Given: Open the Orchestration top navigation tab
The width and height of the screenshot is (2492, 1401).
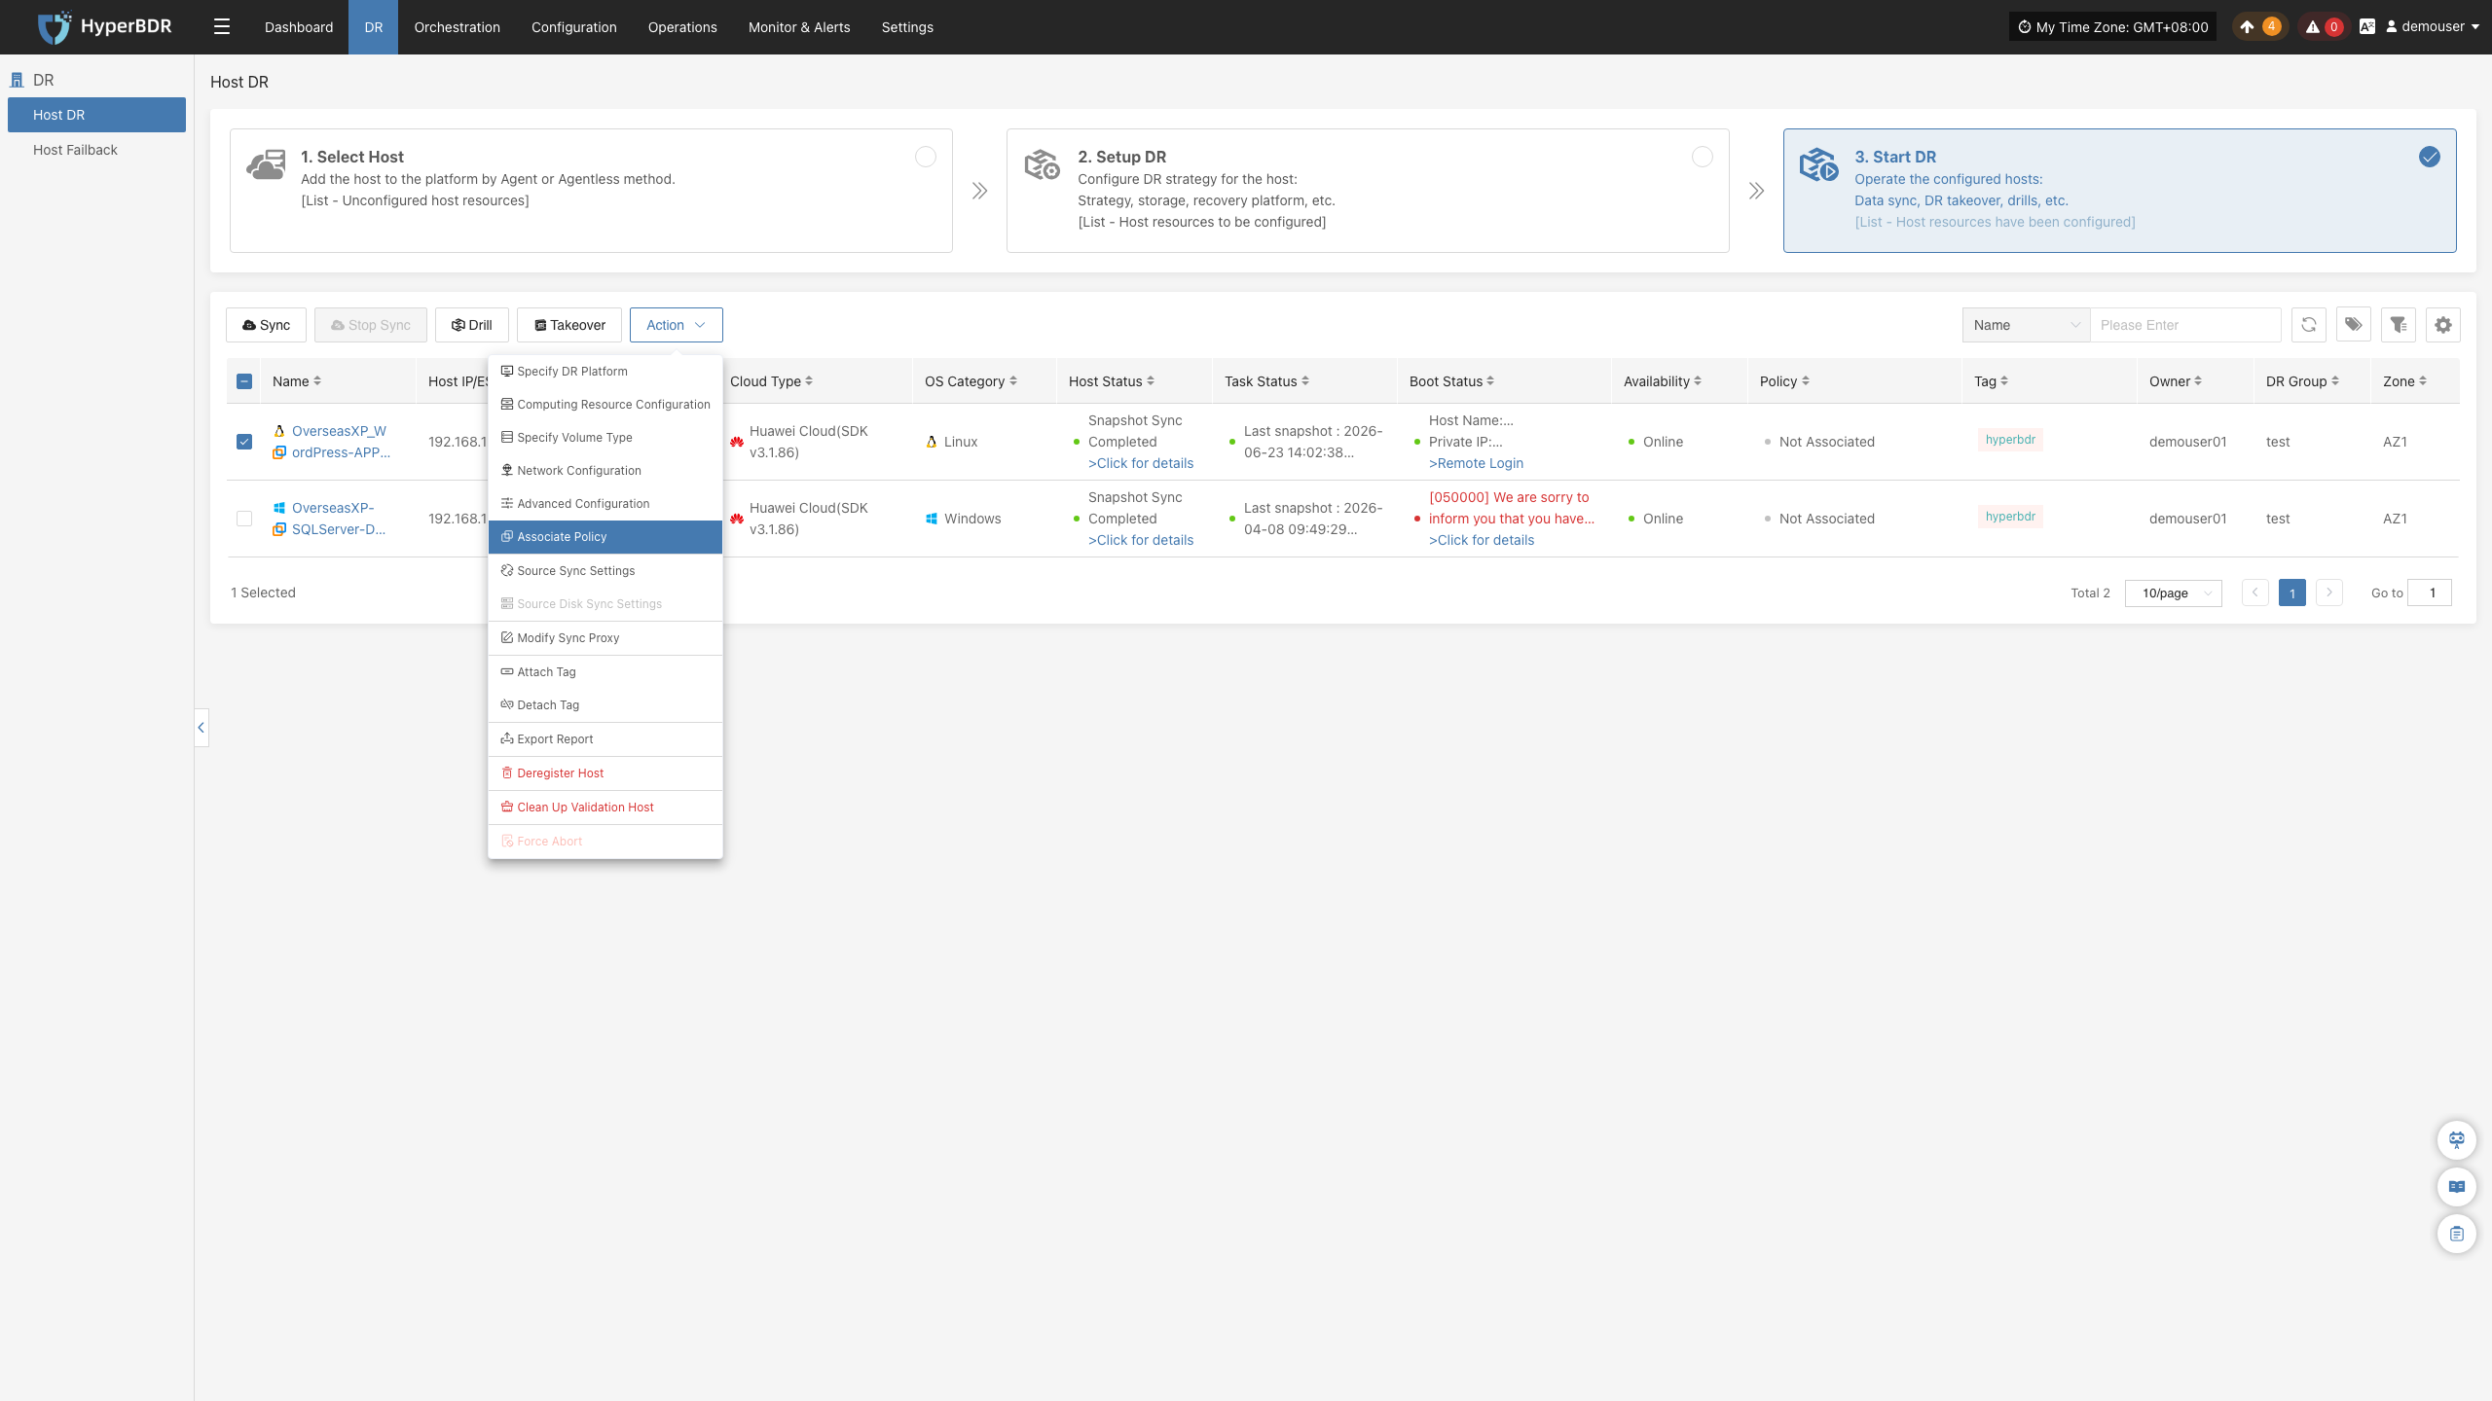Looking at the screenshot, I should point(458,27).
